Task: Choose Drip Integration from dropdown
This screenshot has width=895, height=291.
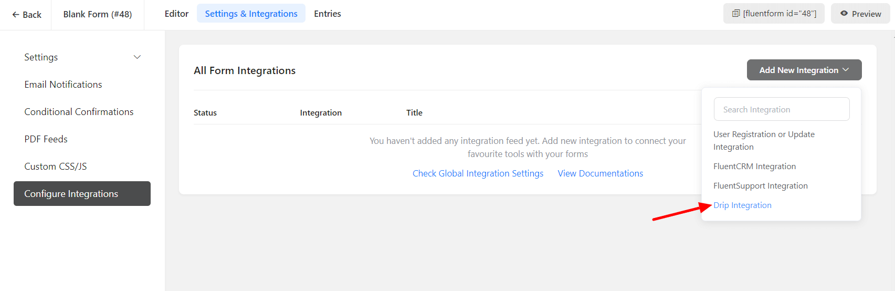Action: (742, 205)
